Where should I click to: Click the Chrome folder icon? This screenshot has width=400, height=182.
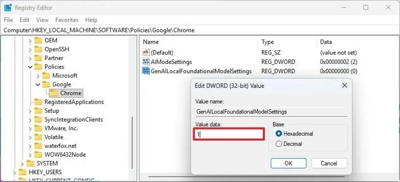54,93
